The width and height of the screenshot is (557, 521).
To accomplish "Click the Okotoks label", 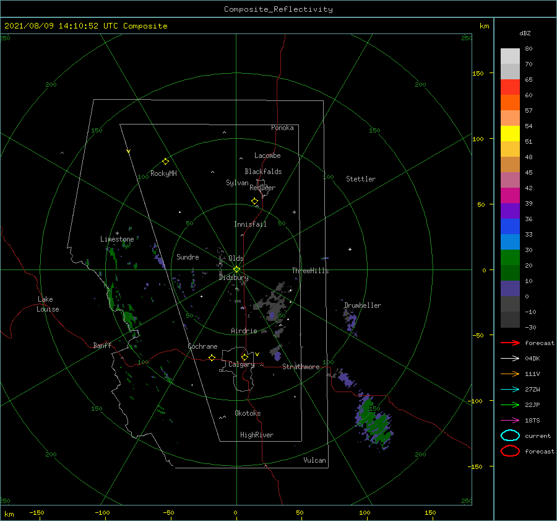I will tap(248, 413).
